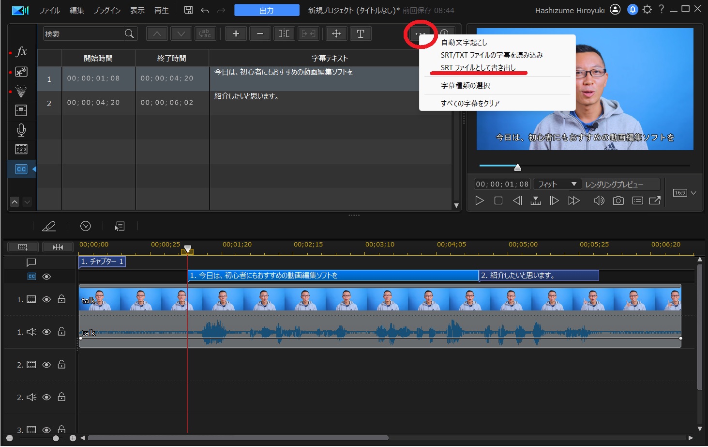Image resolution: width=708 pixels, height=447 pixels.
Task: Open the フィット zoom dropdown
Action: pyautogui.click(x=557, y=185)
